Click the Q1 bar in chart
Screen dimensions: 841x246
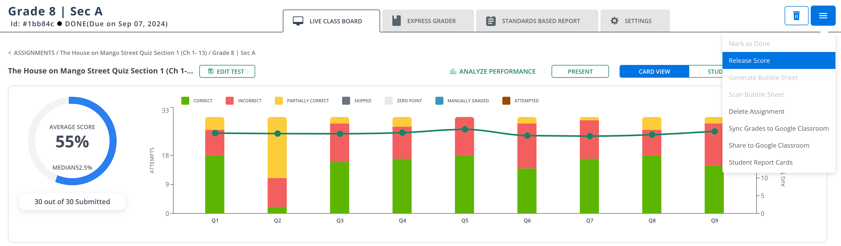click(215, 165)
